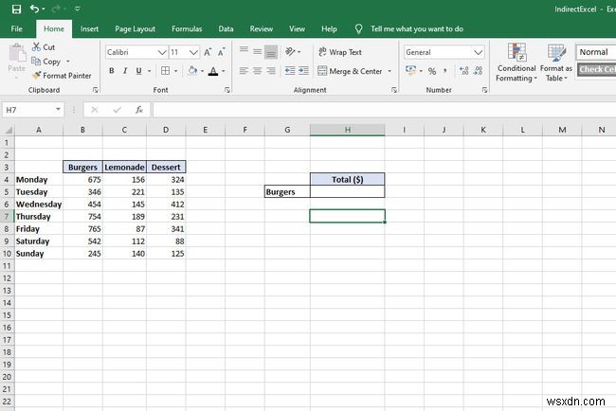This screenshot has width=616, height=411.
Task: Click the Save icon in title bar
Action: coord(16,9)
